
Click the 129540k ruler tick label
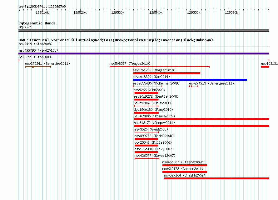156,13
